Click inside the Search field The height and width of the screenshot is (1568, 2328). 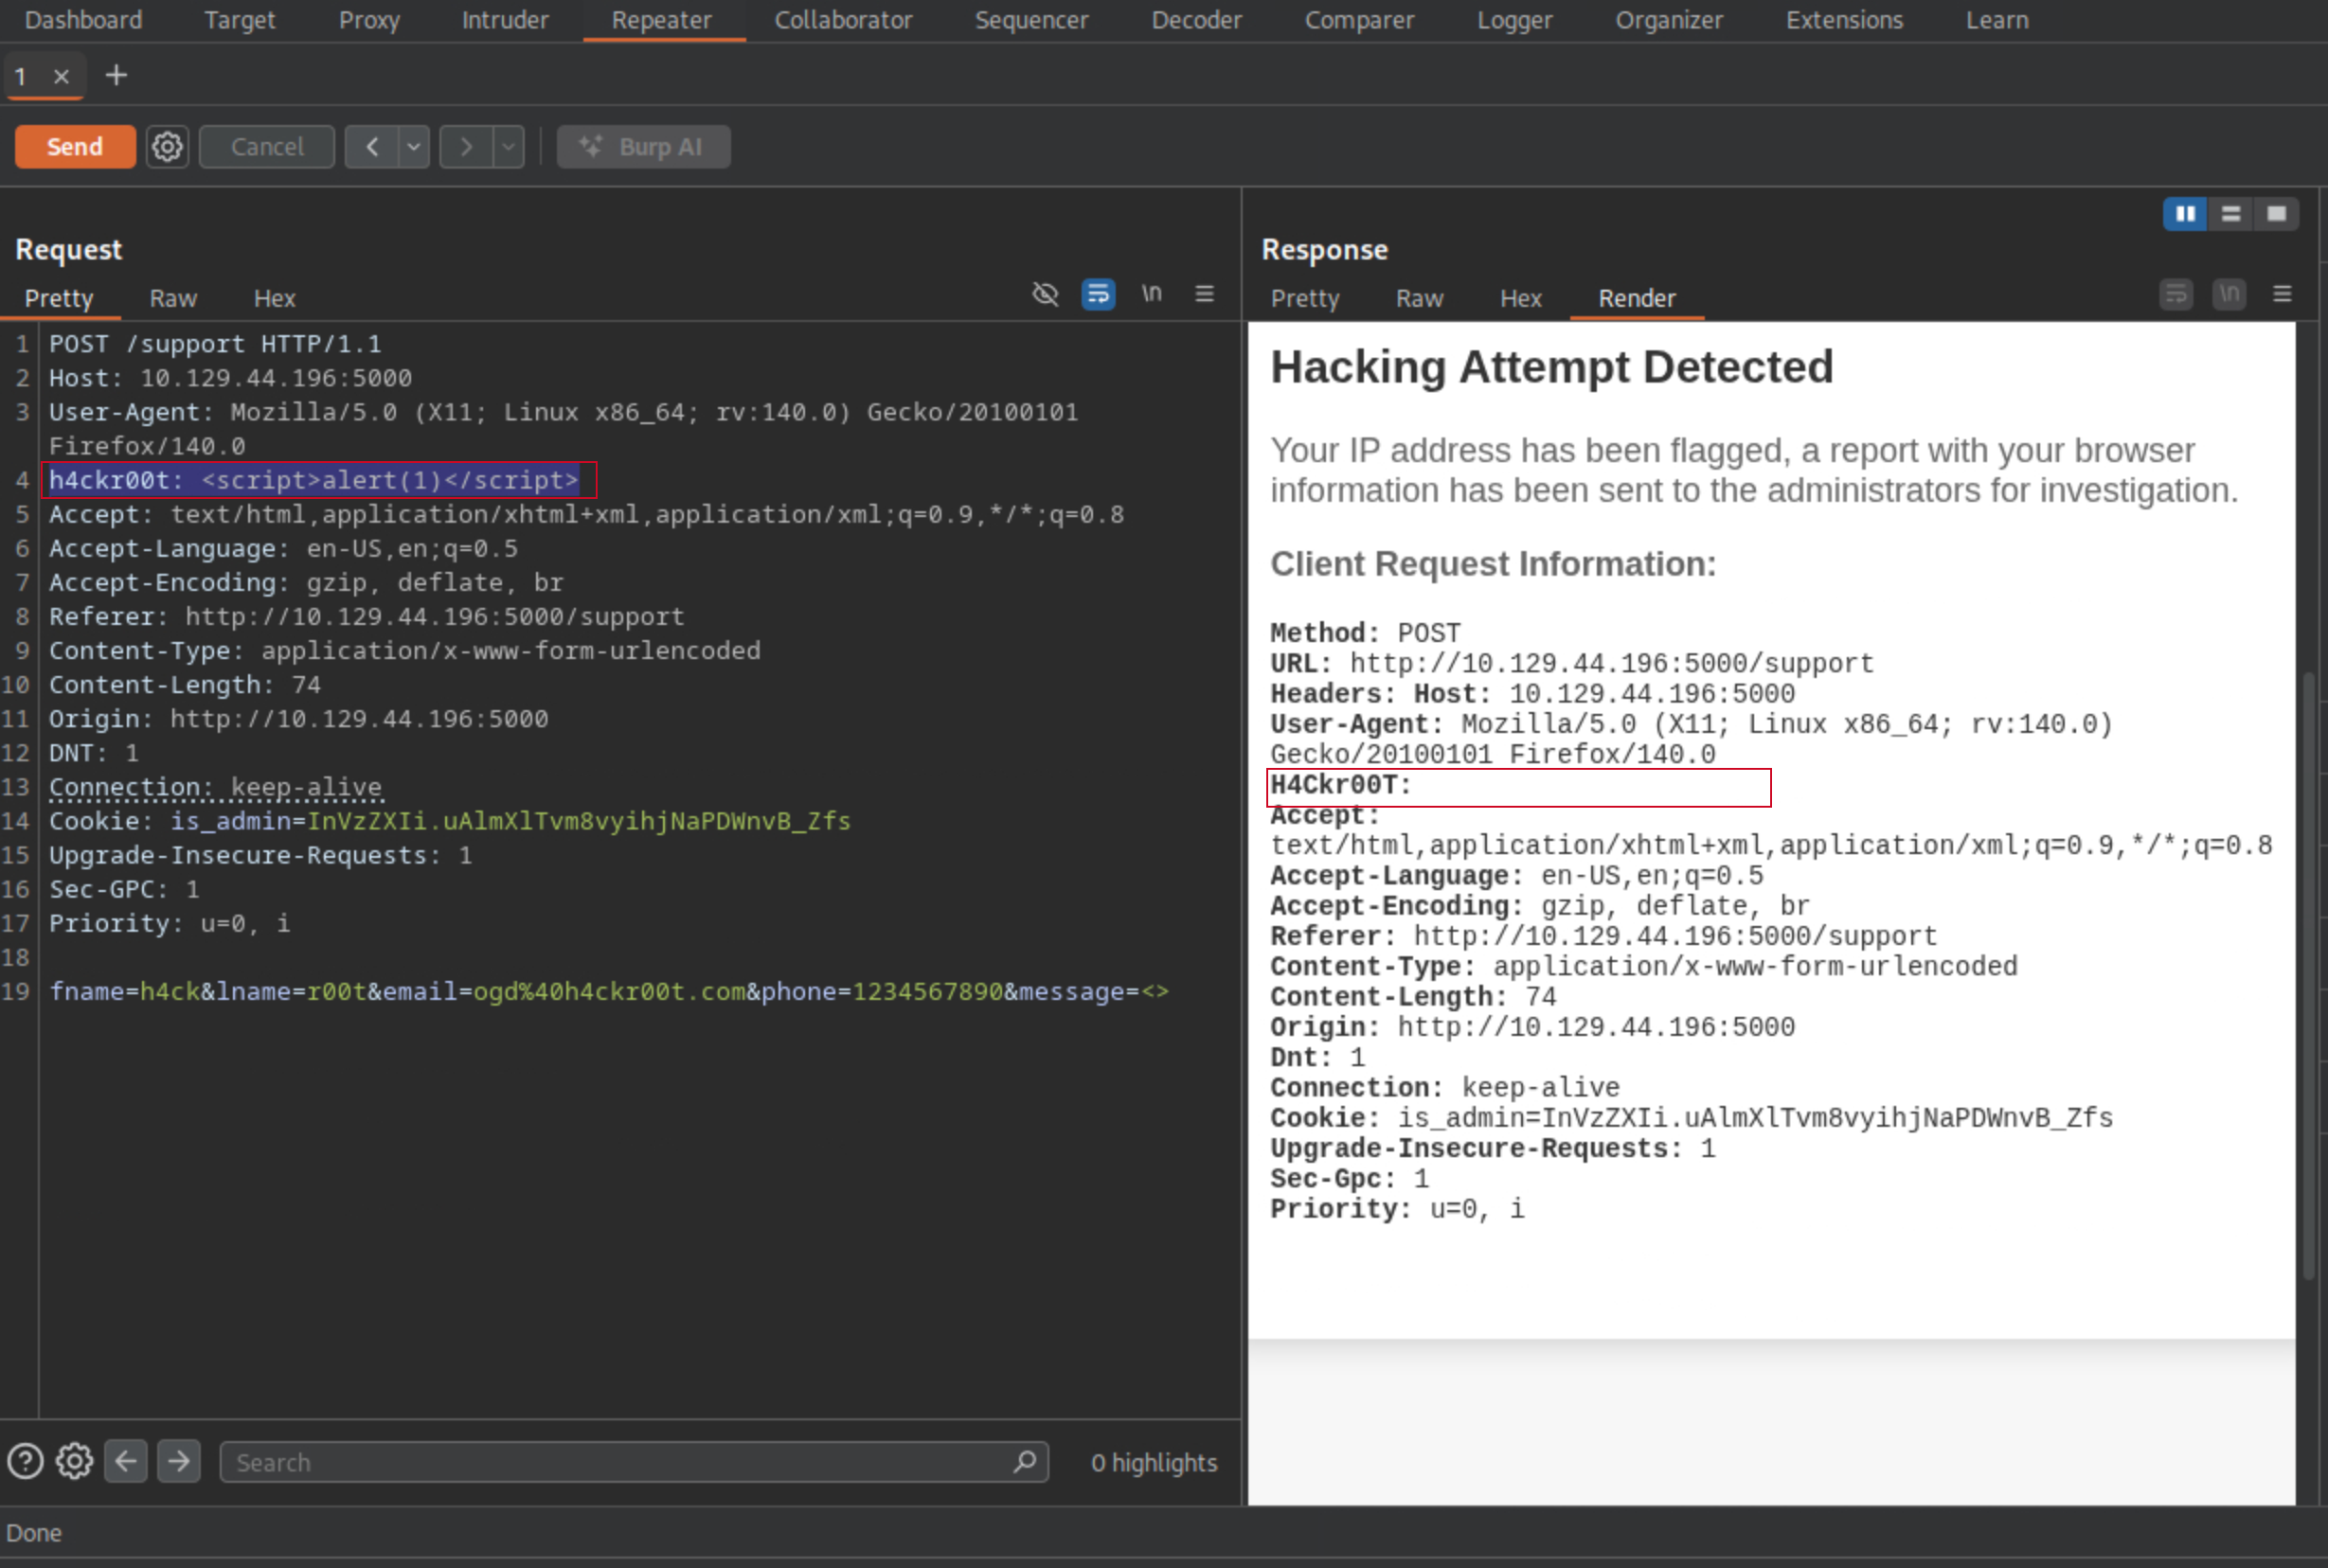(x=600, y=1462)
